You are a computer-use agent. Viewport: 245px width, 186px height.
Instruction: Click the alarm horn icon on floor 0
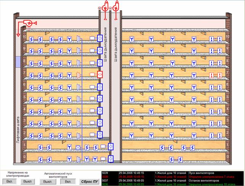(78, 159)
